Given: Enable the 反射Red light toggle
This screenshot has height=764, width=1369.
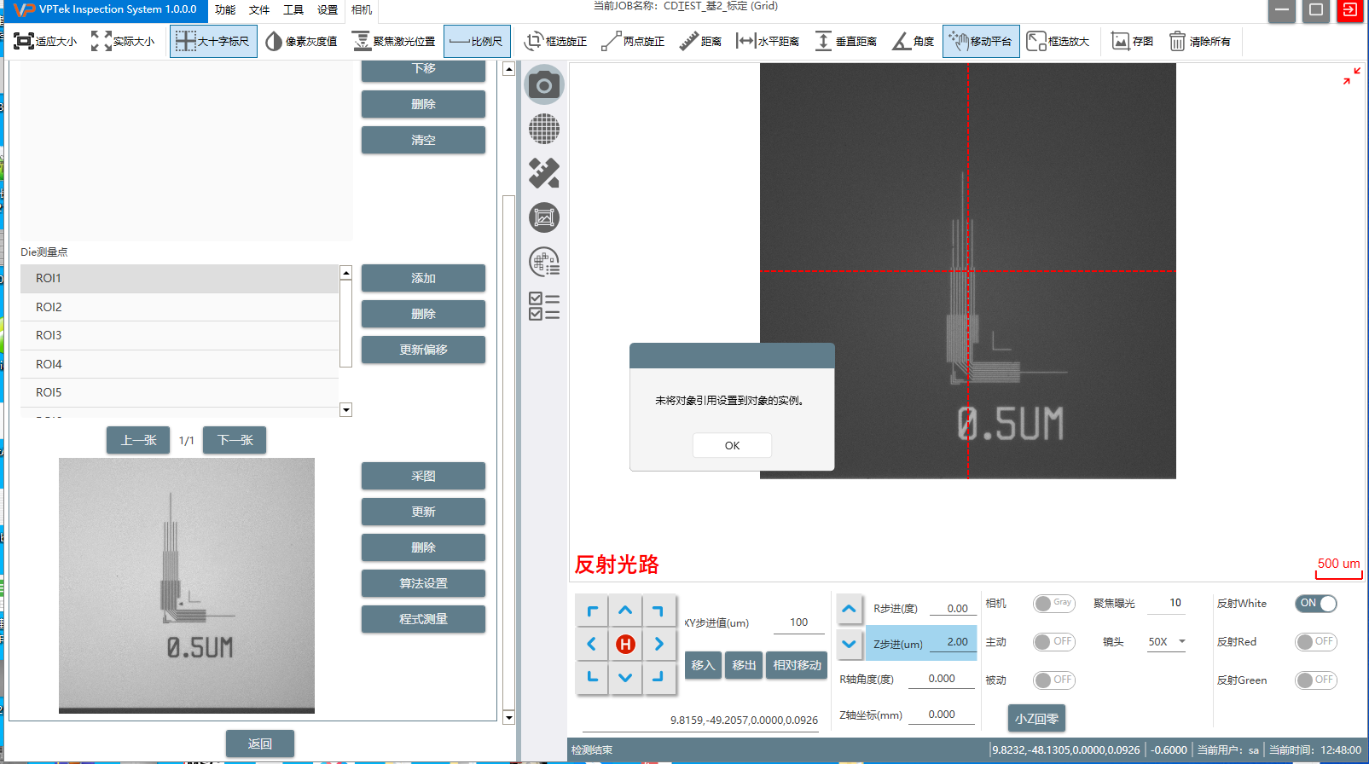Looking at the screenshot, I should coord(1315,642).
